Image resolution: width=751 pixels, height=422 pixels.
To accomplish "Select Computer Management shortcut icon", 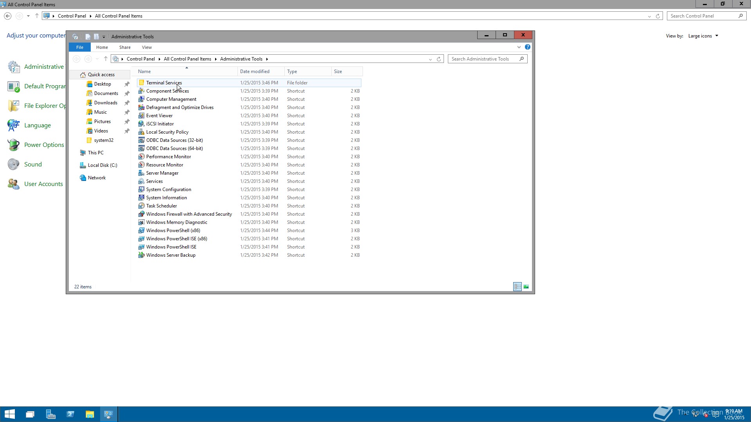I will click(142, 99).
